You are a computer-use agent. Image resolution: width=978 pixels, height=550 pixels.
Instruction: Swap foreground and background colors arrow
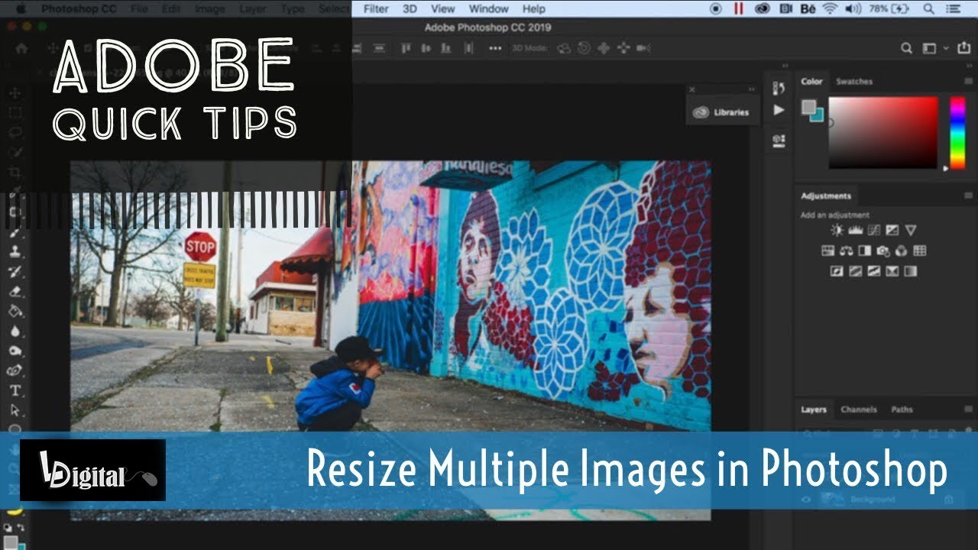coord(19,529)
